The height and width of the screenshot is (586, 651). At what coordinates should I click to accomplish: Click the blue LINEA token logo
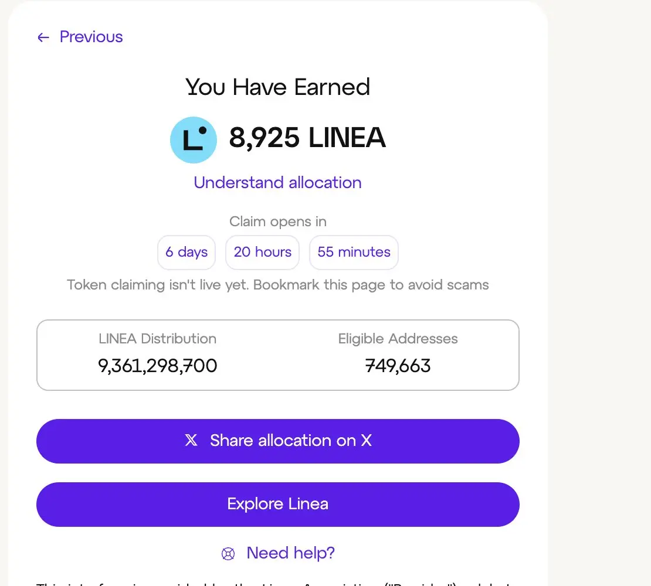tap(194, 139)
